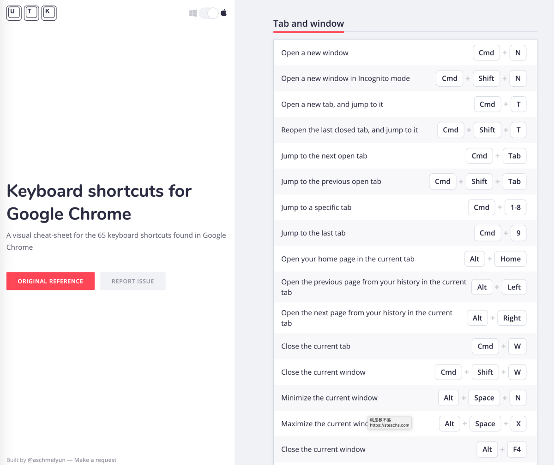Click the Left arrow key badge

coord(514,287)
